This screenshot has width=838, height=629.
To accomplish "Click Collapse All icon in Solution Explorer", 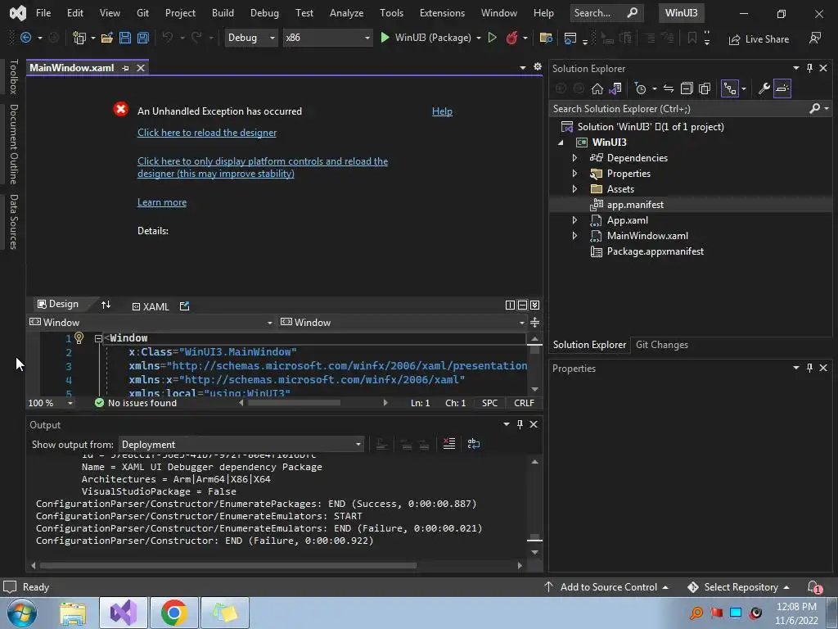I will pos(687,88).
